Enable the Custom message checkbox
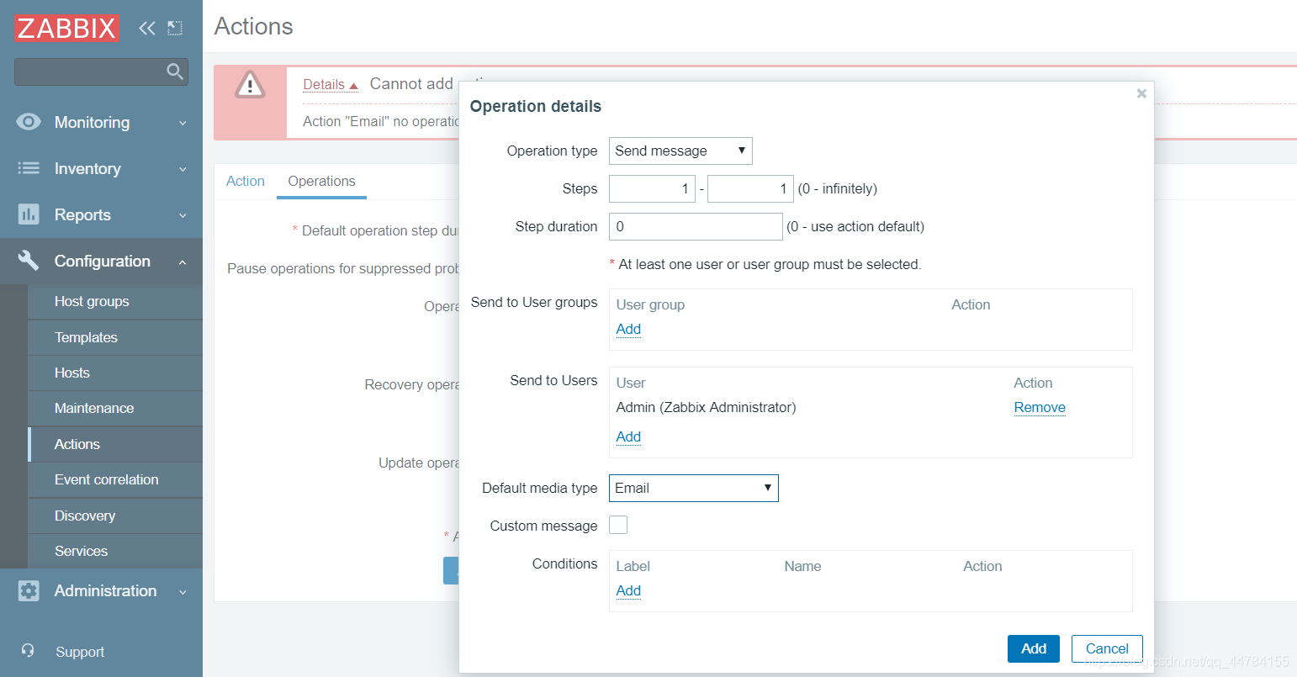Image resolution: width=1297 pixels, height=677 pixels. (x=618, y=525)
